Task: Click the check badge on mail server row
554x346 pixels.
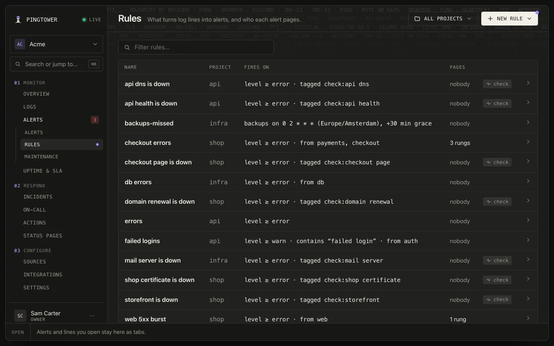Action: (x=497, y=260)
